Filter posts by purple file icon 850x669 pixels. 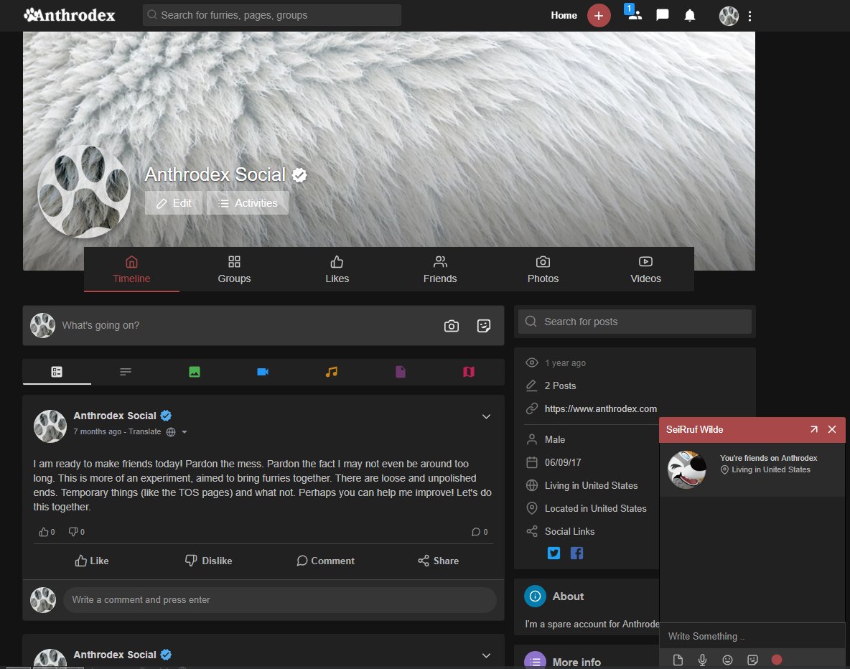click(x=400, y=371)
